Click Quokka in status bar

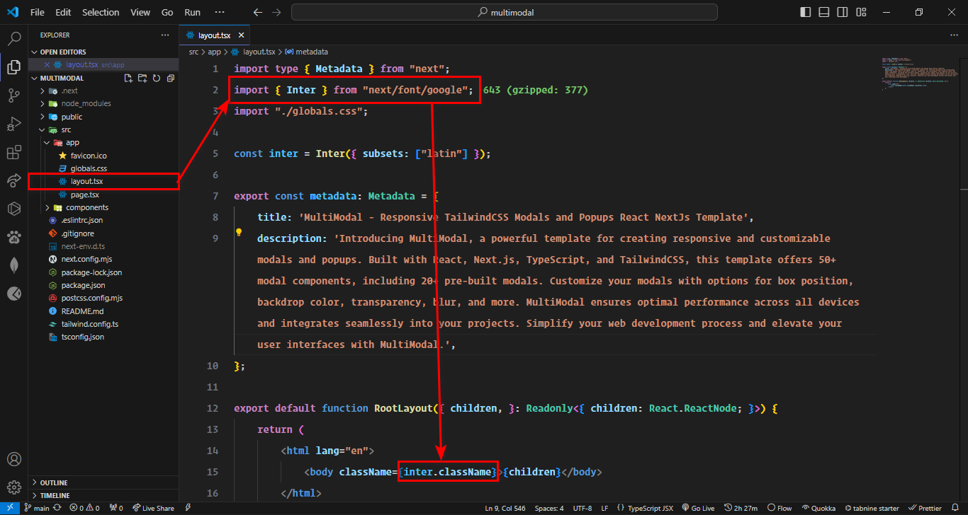tap(818, 508)
